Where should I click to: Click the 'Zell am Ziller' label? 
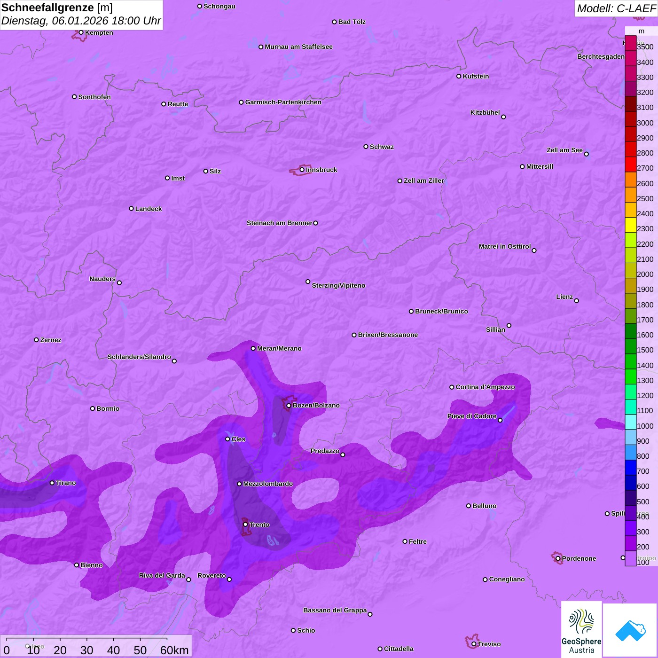[x=424, y=180]
